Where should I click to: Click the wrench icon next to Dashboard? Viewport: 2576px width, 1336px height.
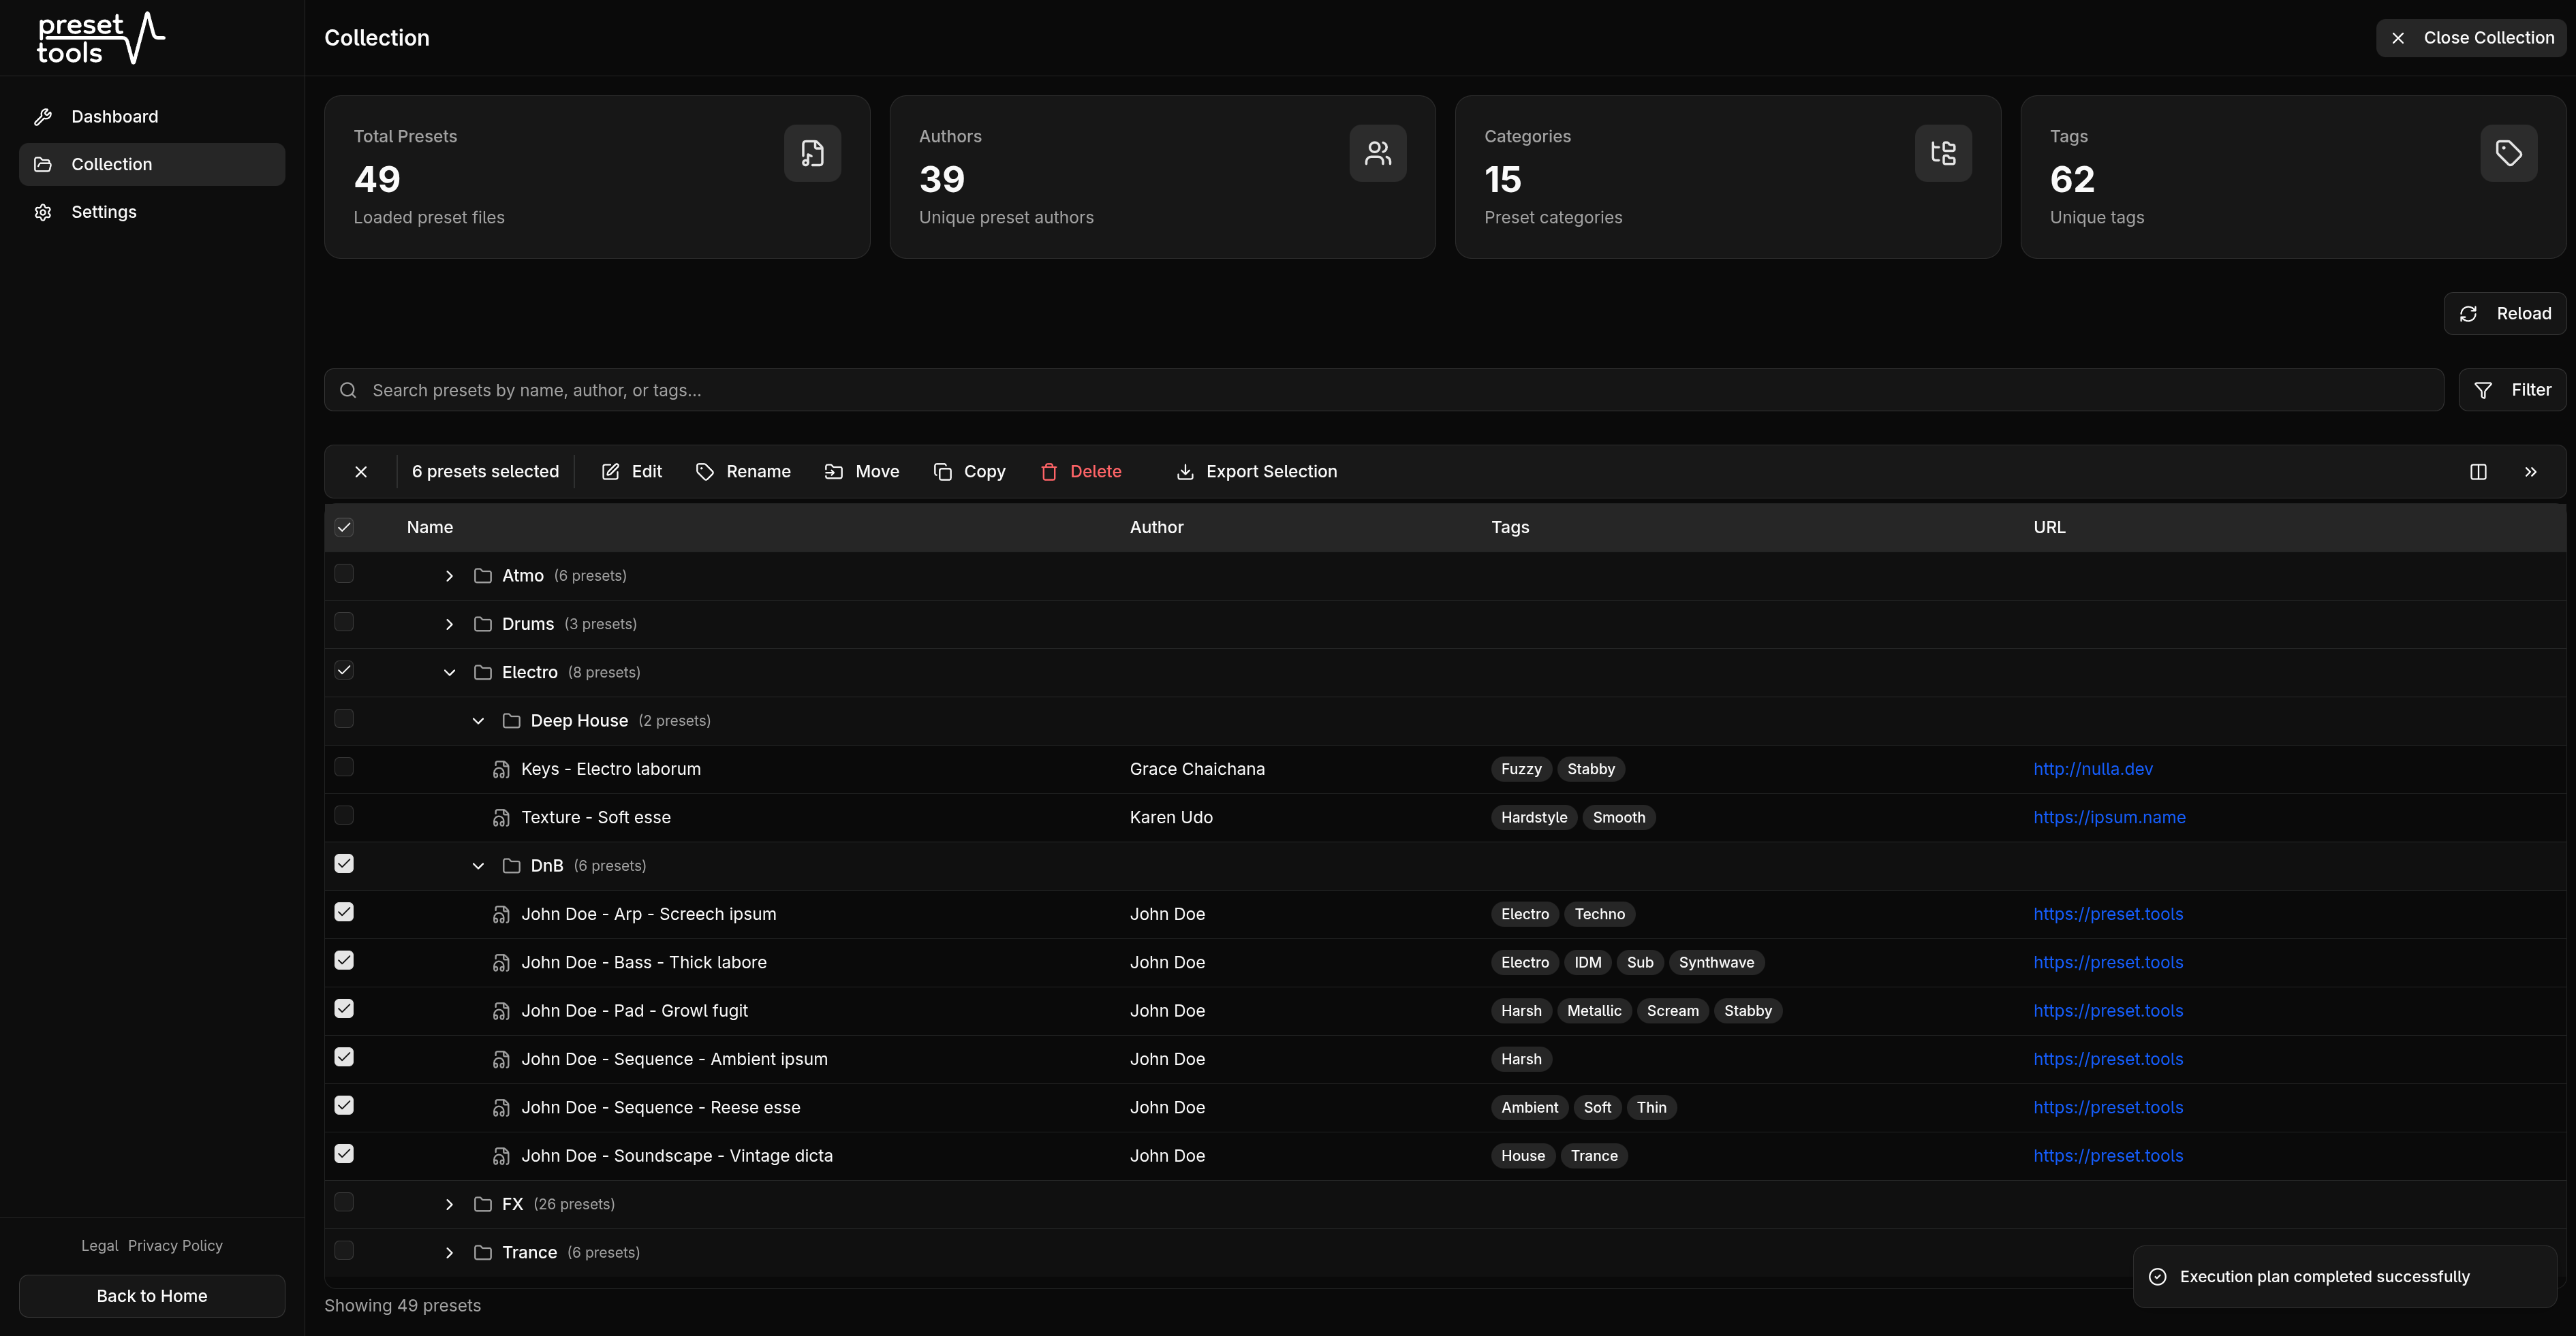pos(42,117)
